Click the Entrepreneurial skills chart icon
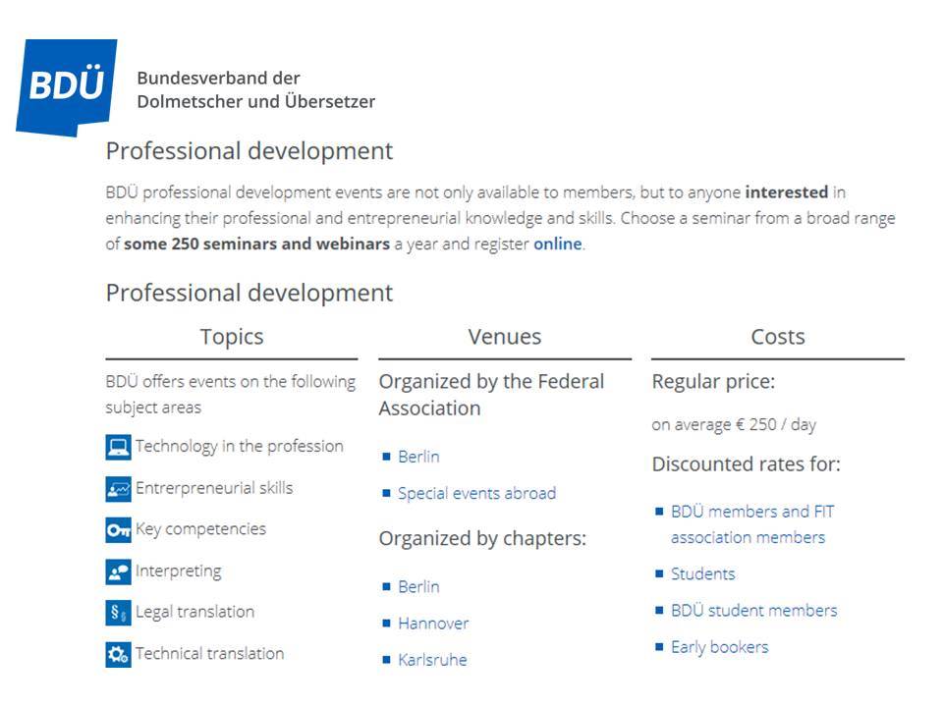This screenshot has width=943, height=707. coord(118,489)
